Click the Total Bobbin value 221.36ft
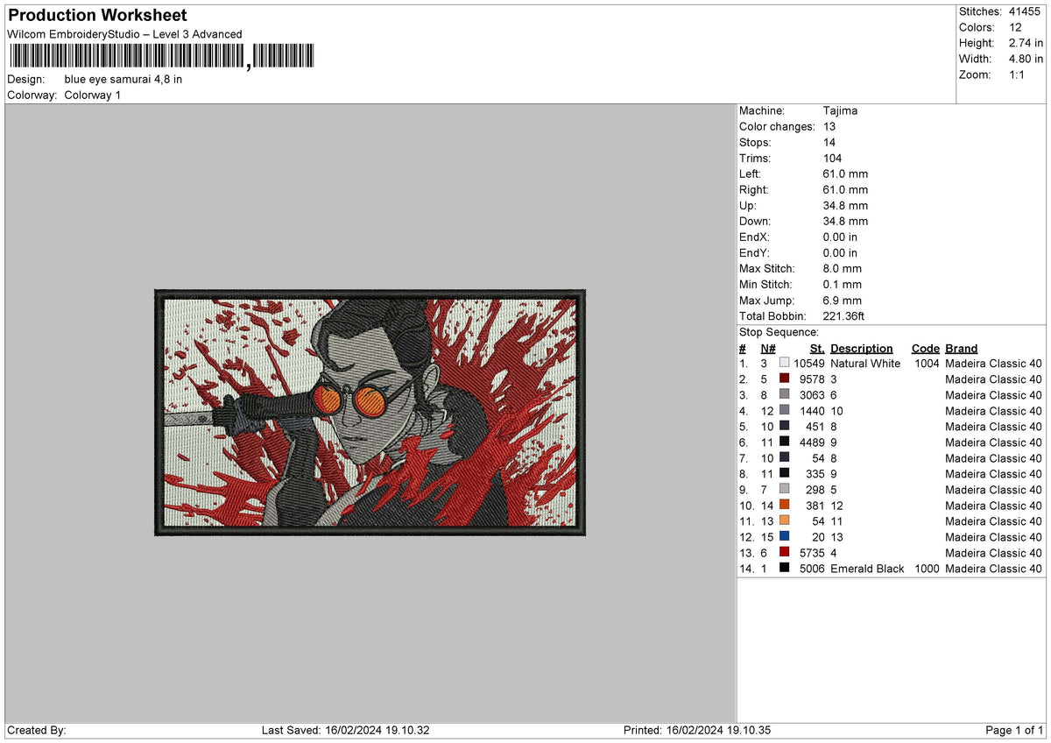The image size is (1051, 743). [x=844, y=316]
